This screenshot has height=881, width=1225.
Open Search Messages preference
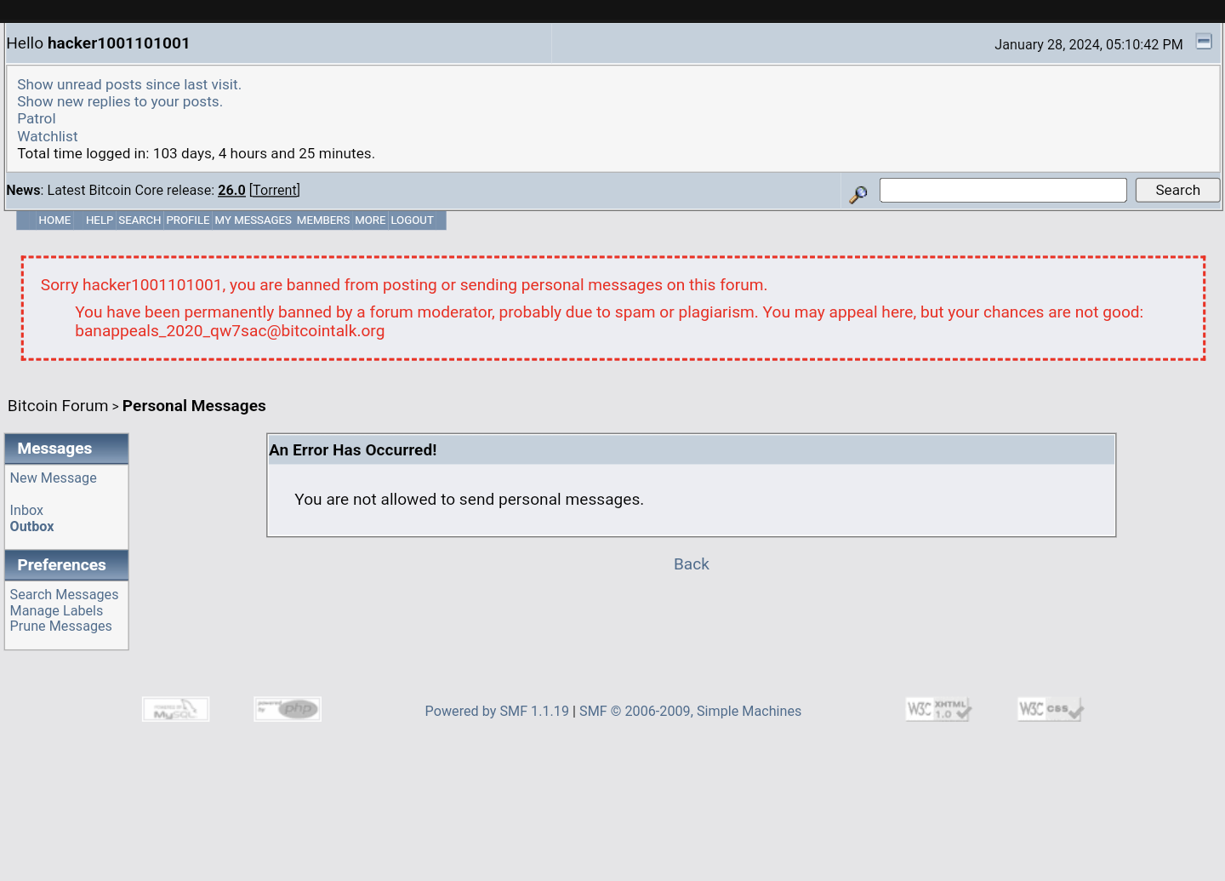64,595
